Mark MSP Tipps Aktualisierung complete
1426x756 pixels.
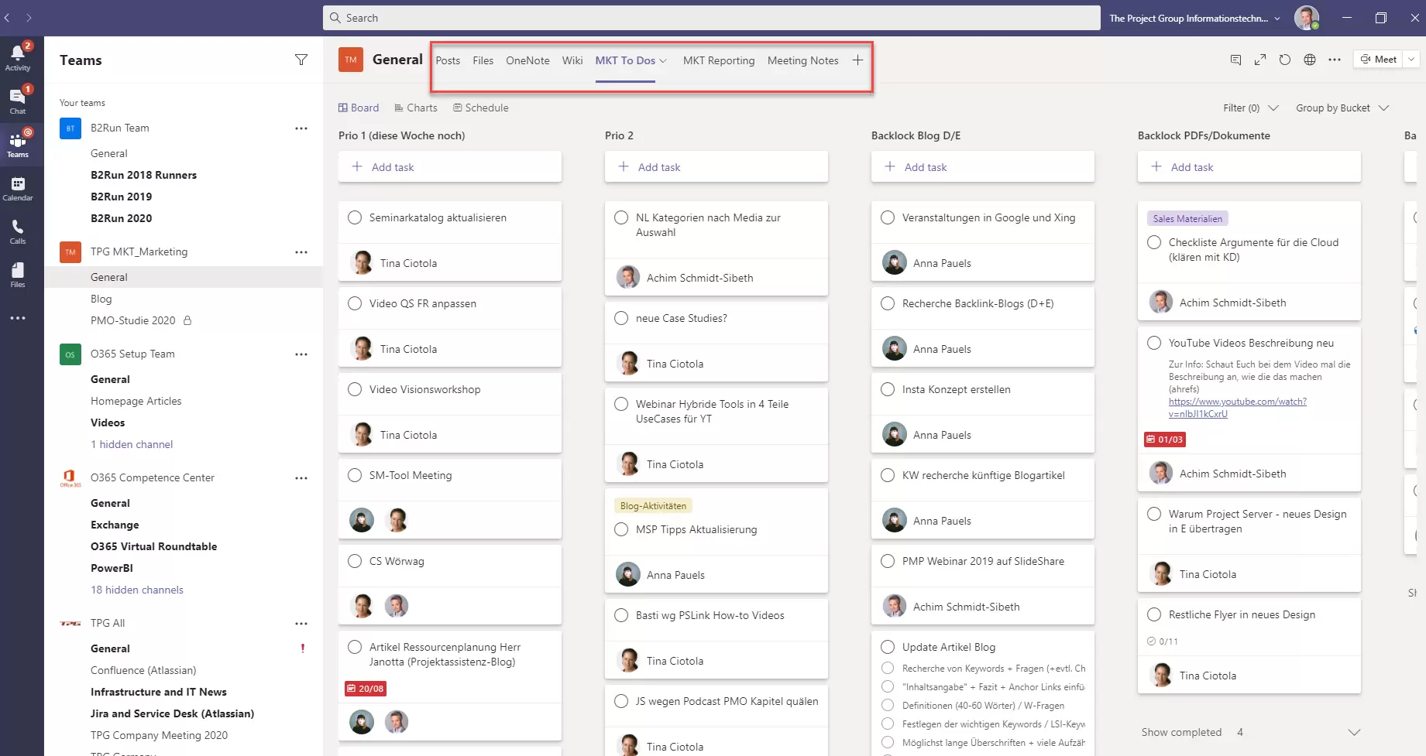(x=621, y=529)
